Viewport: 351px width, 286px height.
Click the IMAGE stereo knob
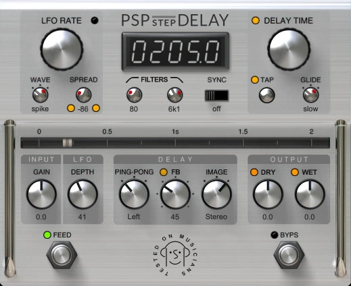(216, 194)
